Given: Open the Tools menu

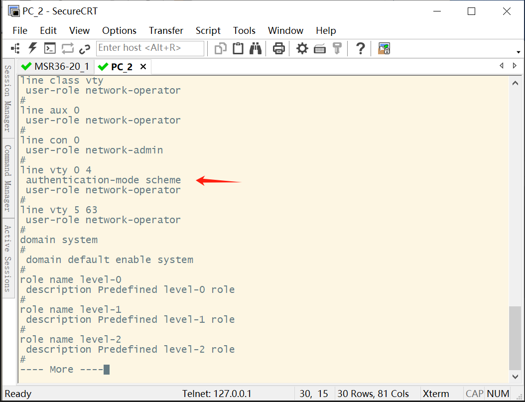Looking at the screenshot, I should pyautogui.click(x=244, y=30).
